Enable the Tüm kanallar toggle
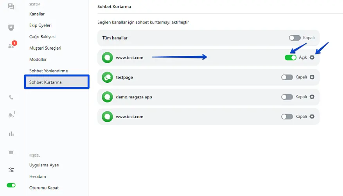 coord(295,38)
